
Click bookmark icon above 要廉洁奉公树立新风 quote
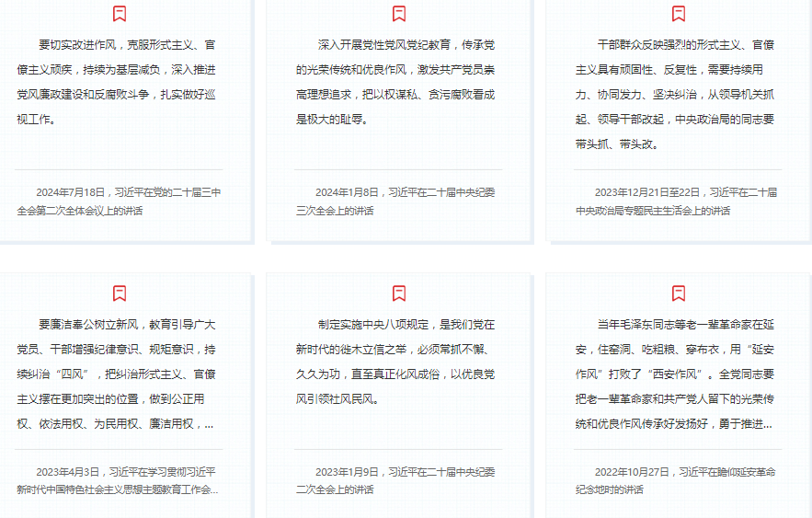click(x=120, y=294)
